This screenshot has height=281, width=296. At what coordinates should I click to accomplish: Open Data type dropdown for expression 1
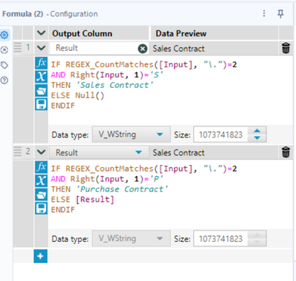click(x=131, y=135)
